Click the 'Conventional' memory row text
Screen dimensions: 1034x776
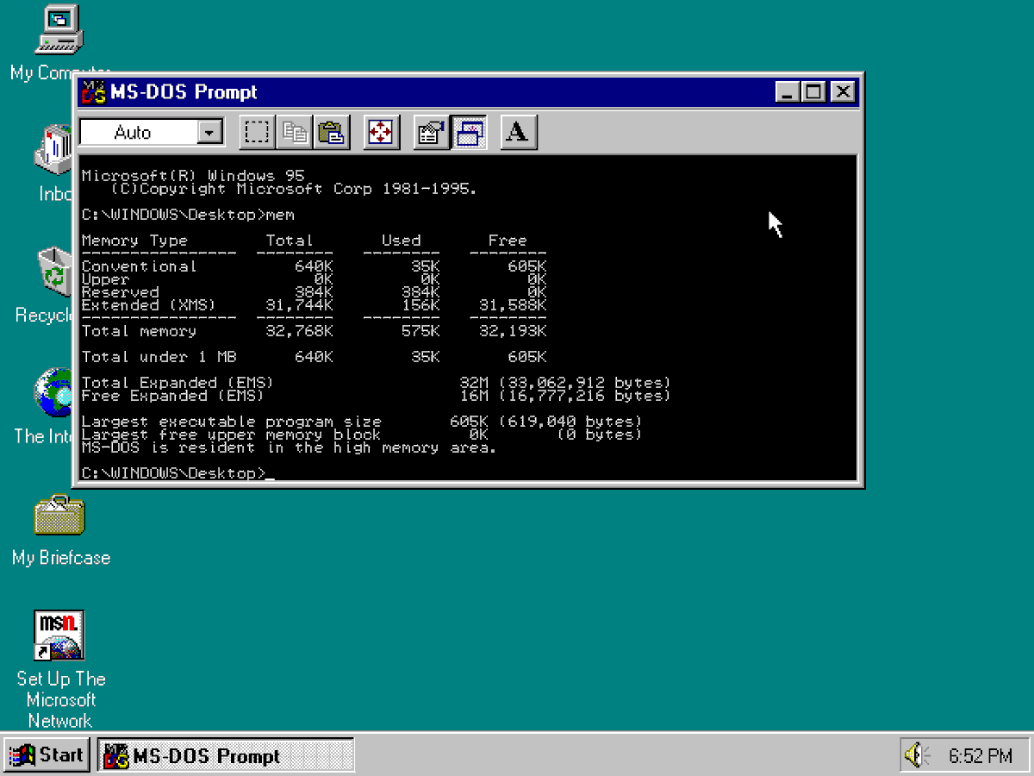pyautogui.click(x=139, y=266)
